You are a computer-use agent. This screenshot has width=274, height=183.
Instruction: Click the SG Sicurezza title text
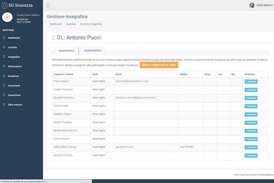click(x=21, y=5)
